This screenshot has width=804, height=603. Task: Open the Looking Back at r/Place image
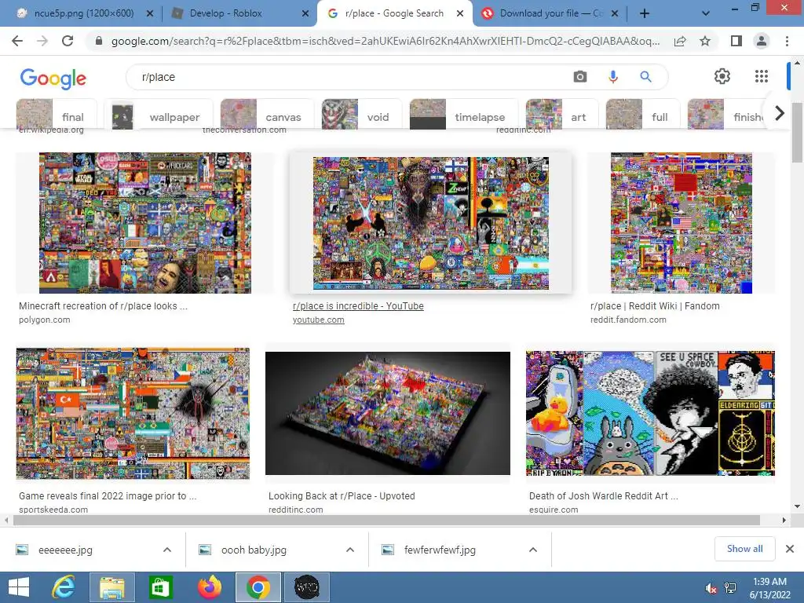pyautogui.click(x=388, y=413)
